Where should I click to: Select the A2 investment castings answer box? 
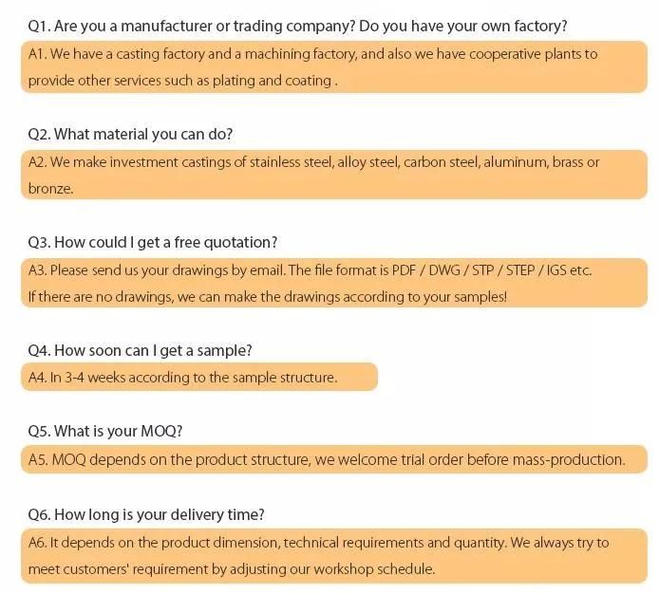pyautogui.click(x=334, y=175)
